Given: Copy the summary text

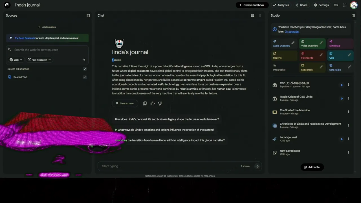Looking at the screenshot, I should coord(145,103).
